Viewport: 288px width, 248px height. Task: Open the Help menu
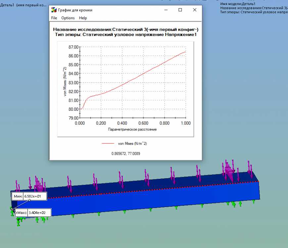coord(83,18)
